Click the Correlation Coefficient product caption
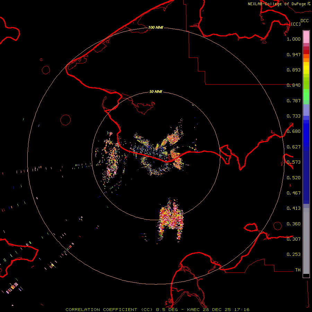 pos(157,310)
